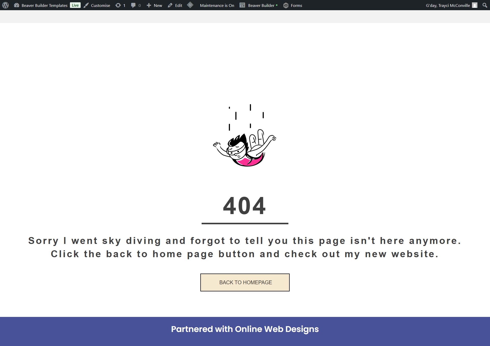Open the WordPress logo menu
Viewport: 490px width, 346px height.
click(5, 5)
